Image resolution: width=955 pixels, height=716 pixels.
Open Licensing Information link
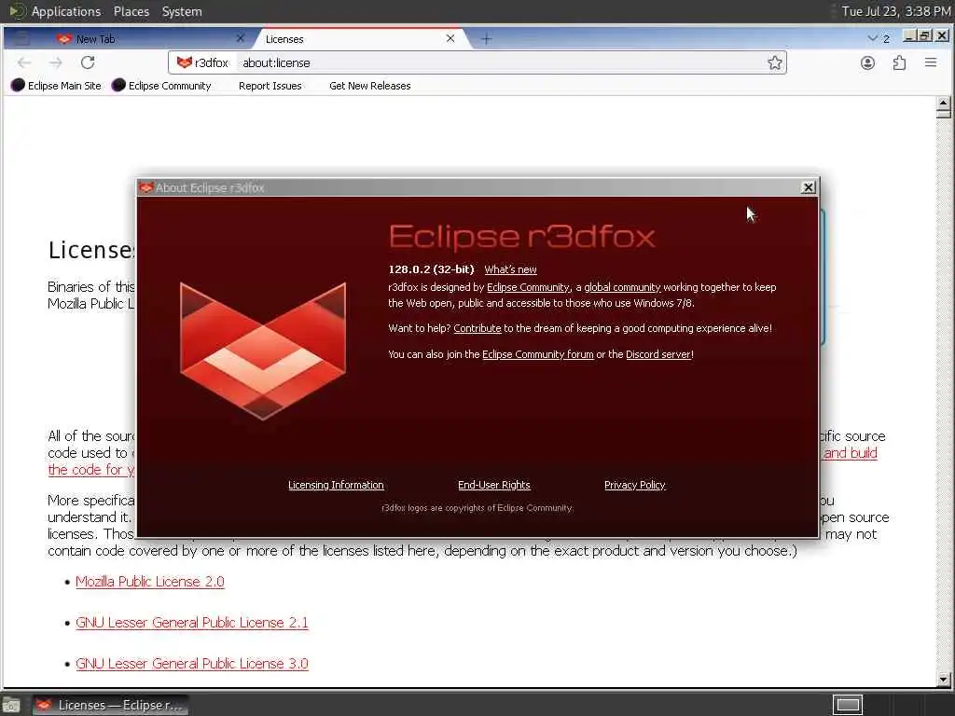coord(336,485)
